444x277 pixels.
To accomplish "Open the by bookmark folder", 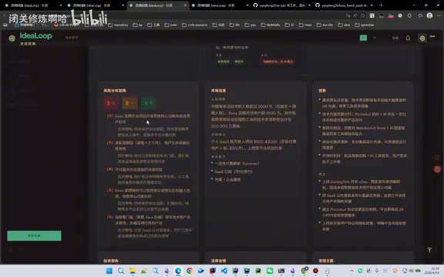I will coord(138,25).
